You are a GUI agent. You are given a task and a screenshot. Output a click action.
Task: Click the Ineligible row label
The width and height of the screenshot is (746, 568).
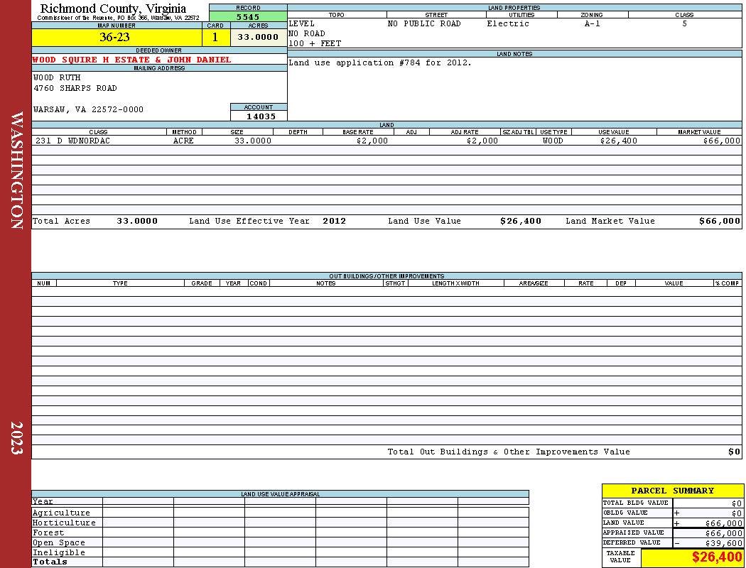58,553
